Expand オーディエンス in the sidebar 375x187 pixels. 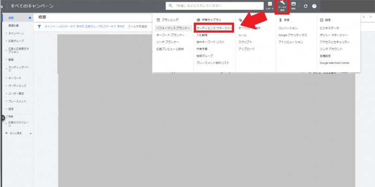coord(7,86)
